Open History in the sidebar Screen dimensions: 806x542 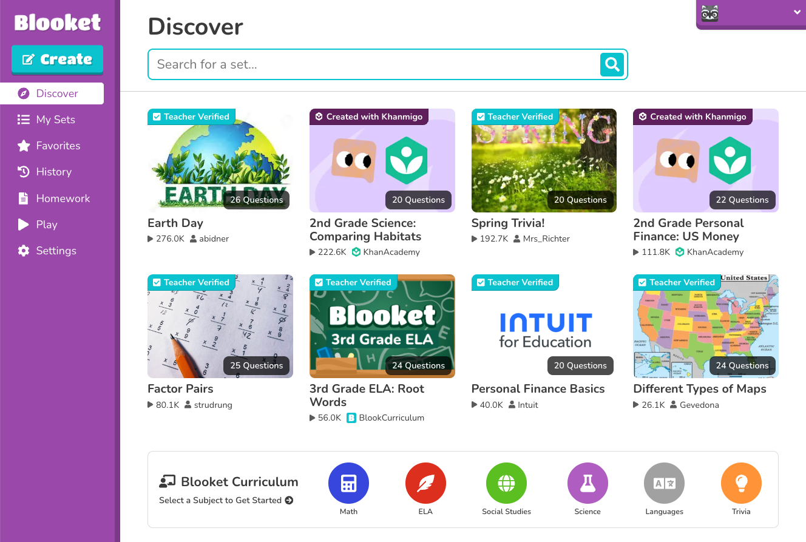[52, 172]
